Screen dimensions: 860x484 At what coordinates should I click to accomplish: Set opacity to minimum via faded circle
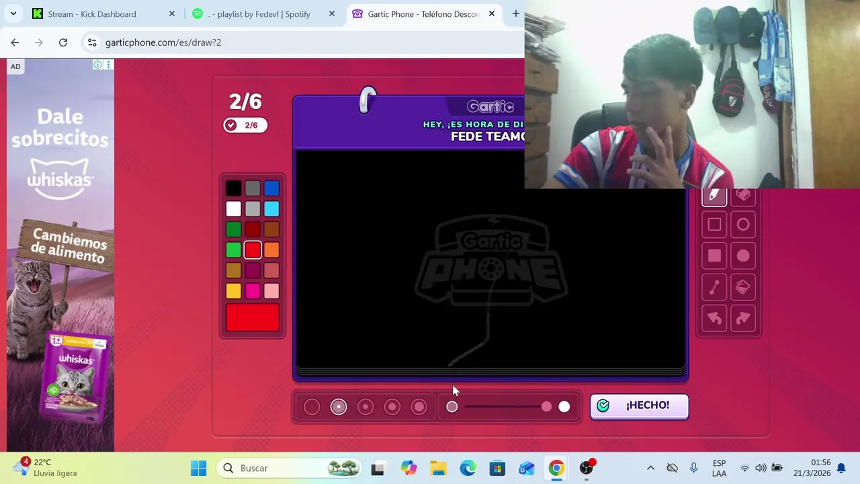point(452,407)
